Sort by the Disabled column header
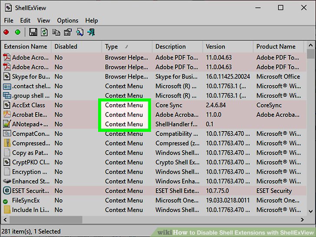The image size is (316, 237). click(x=76, y=46)
